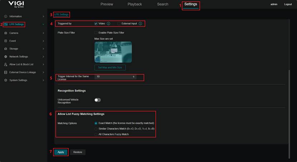Click the Camera sidebar icon
This screenshot has width=297, height=162.
(x=6, y=33)
